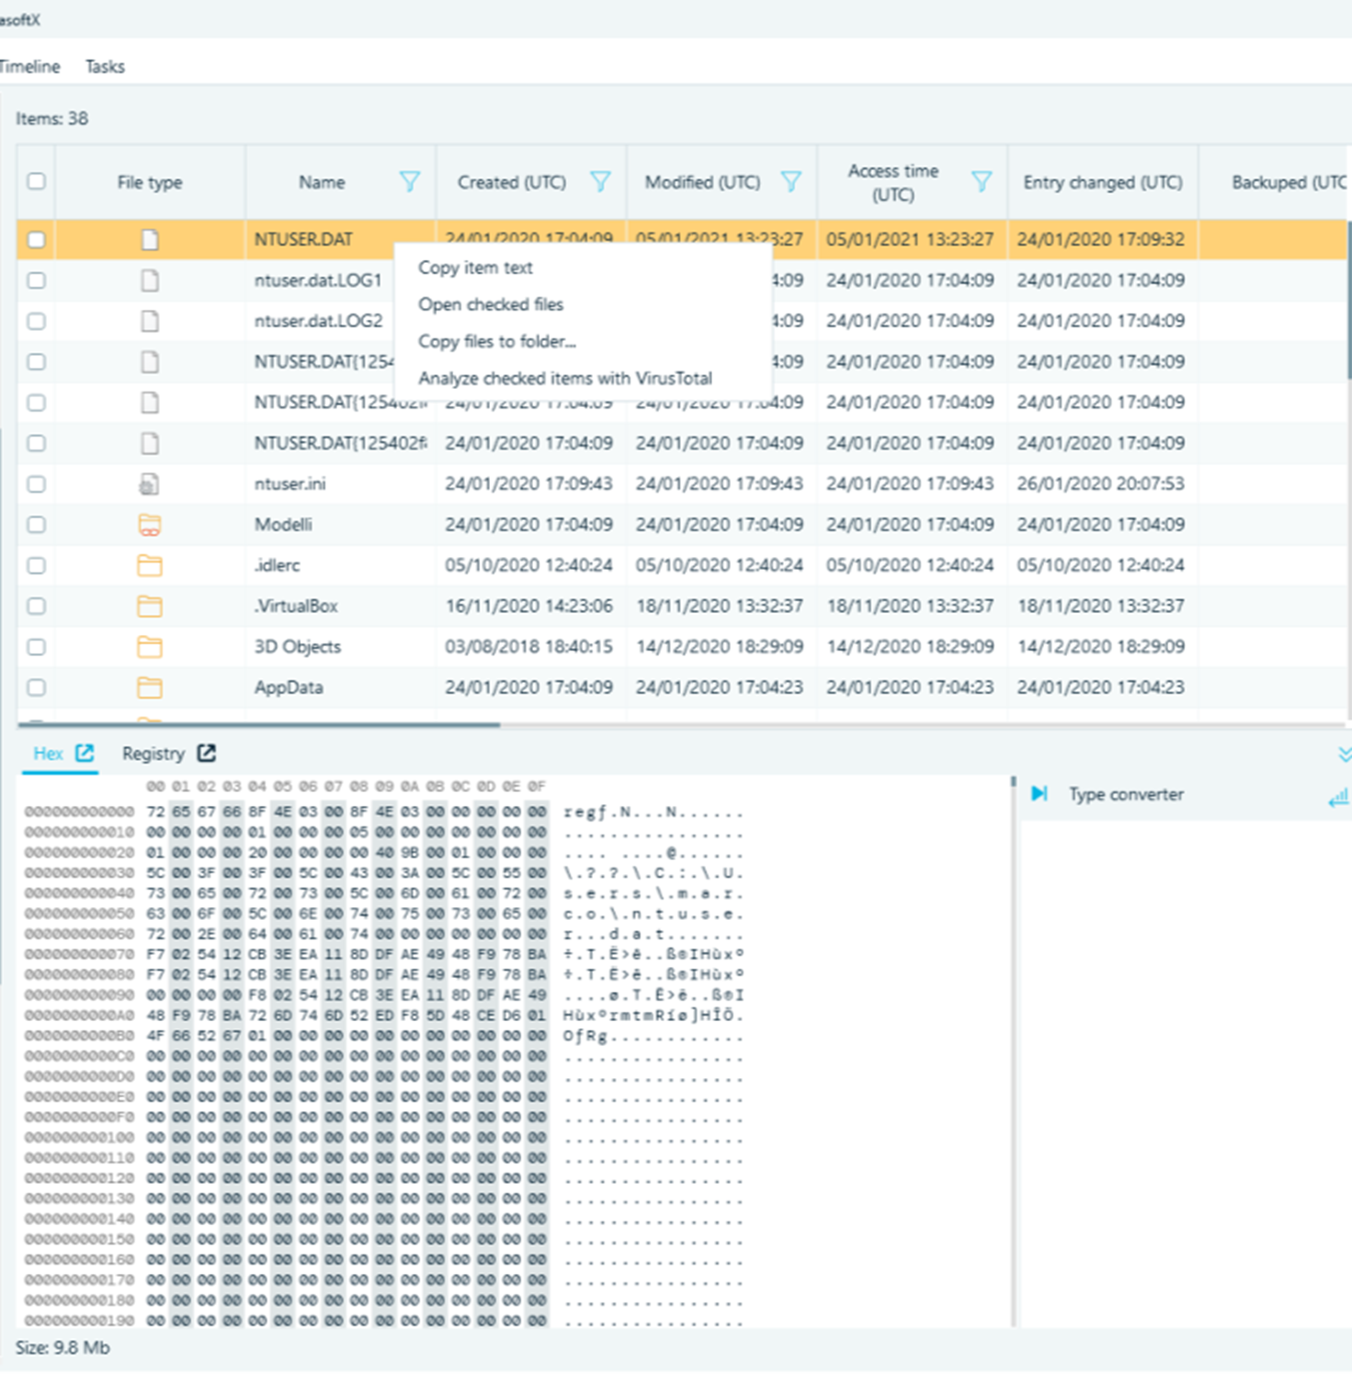The height and width of the screenshot is (1374, 1352).
Task: Sort by the File type column header
Action: click(x=150, y=182)
